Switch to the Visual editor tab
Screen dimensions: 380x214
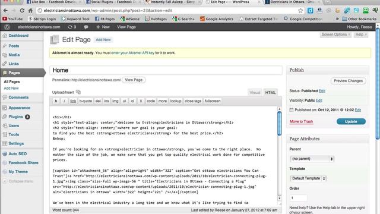(255, 93)
